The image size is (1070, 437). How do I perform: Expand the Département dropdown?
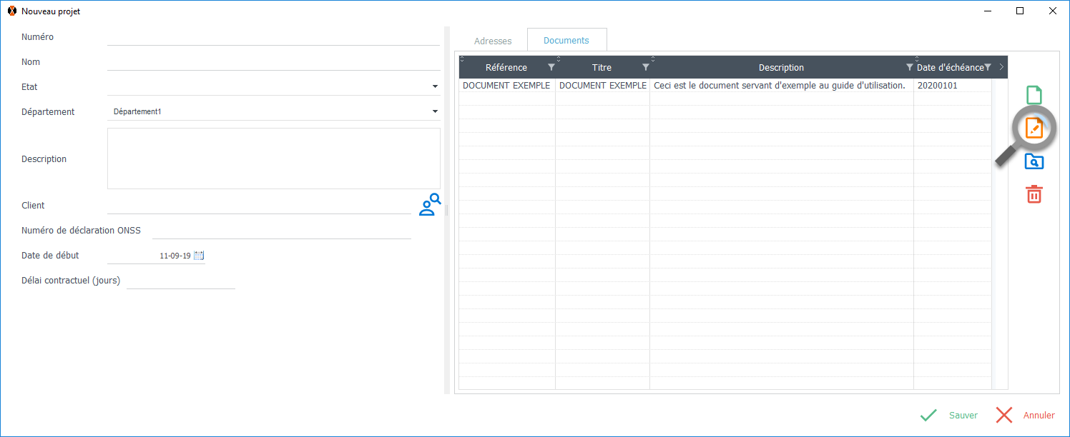point(434,112)
